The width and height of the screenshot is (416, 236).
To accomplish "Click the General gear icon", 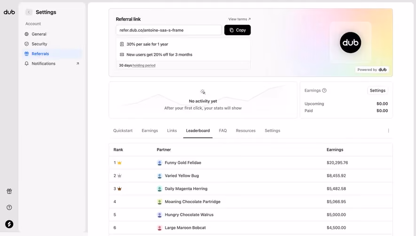I will [x=26, y=34].
